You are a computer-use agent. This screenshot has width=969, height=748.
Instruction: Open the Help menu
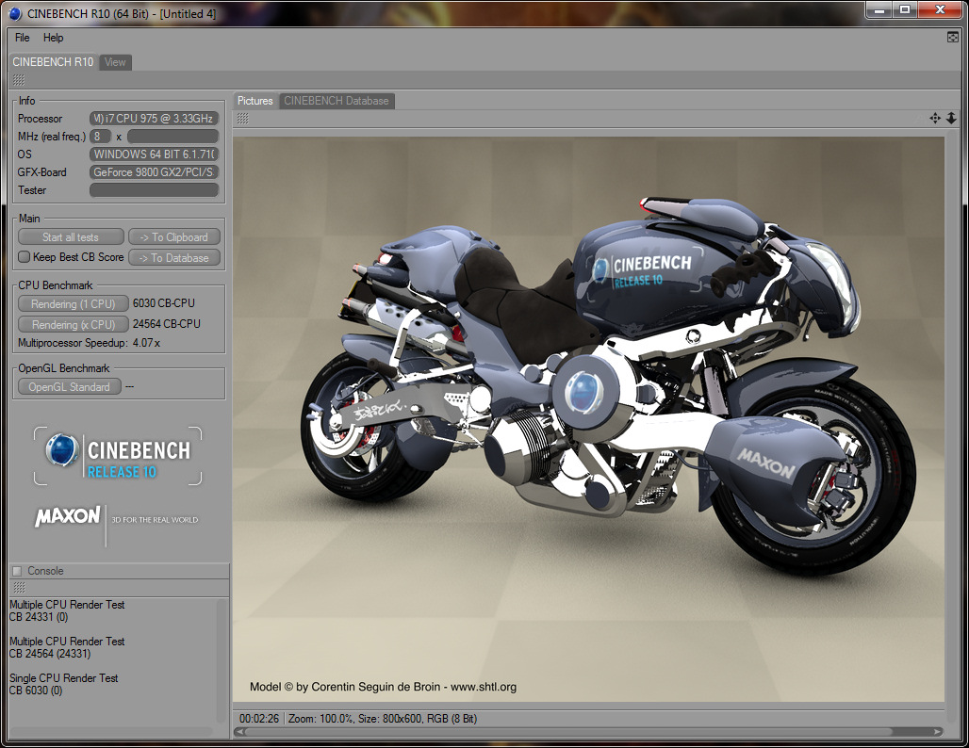(54, 38)
